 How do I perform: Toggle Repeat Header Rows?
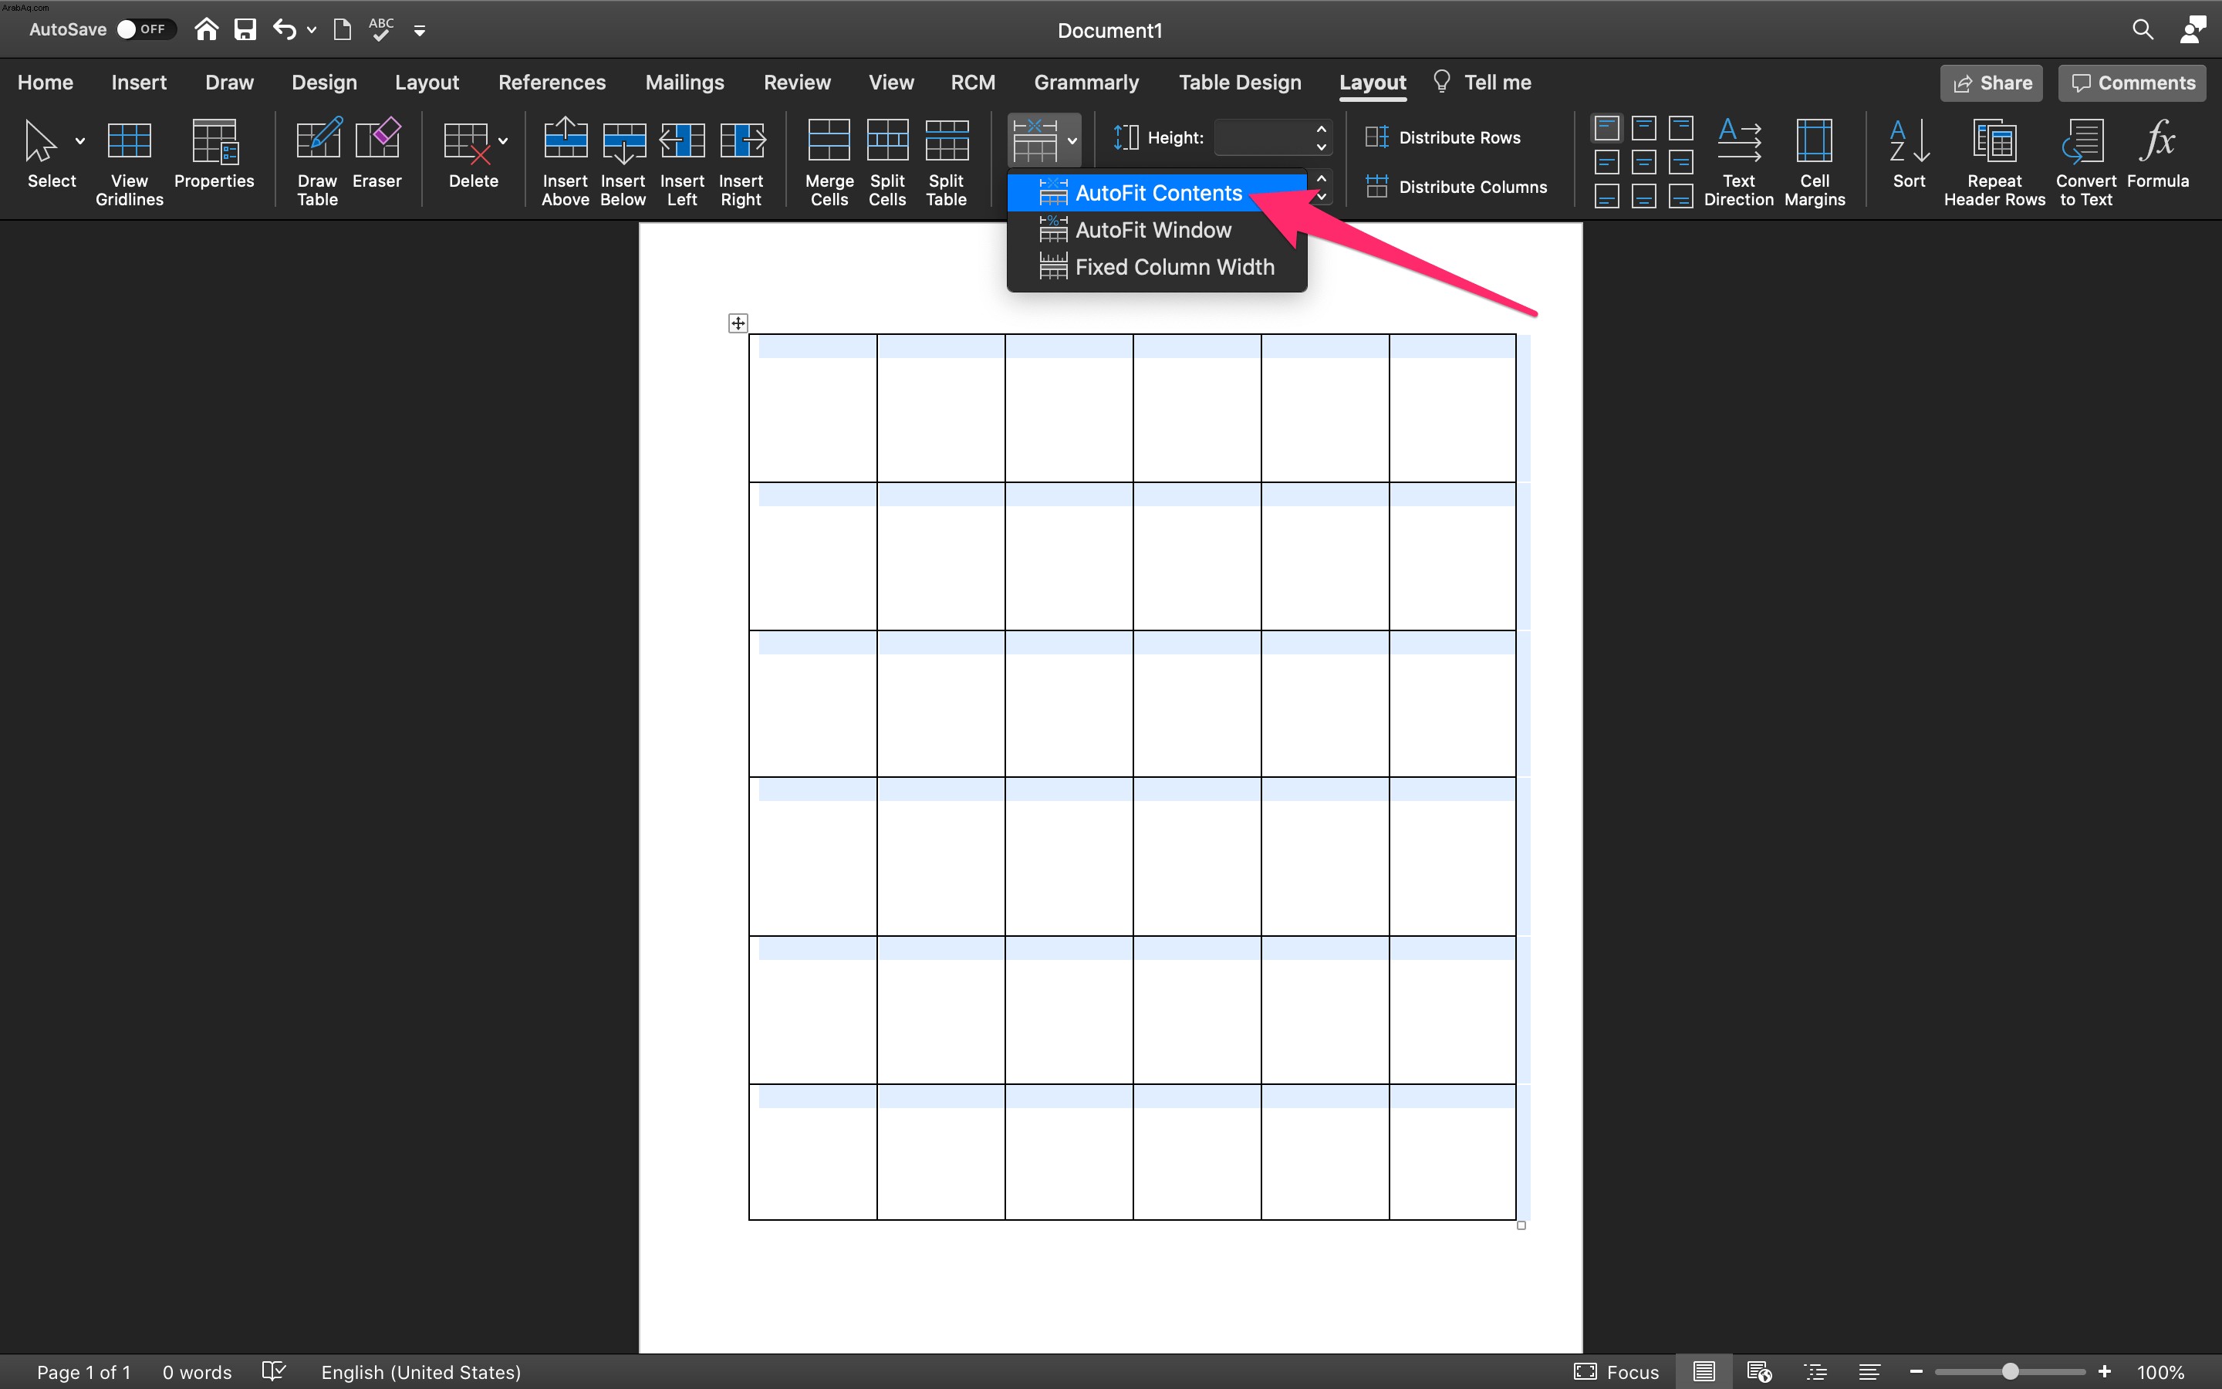click(x=1994, y=162)
